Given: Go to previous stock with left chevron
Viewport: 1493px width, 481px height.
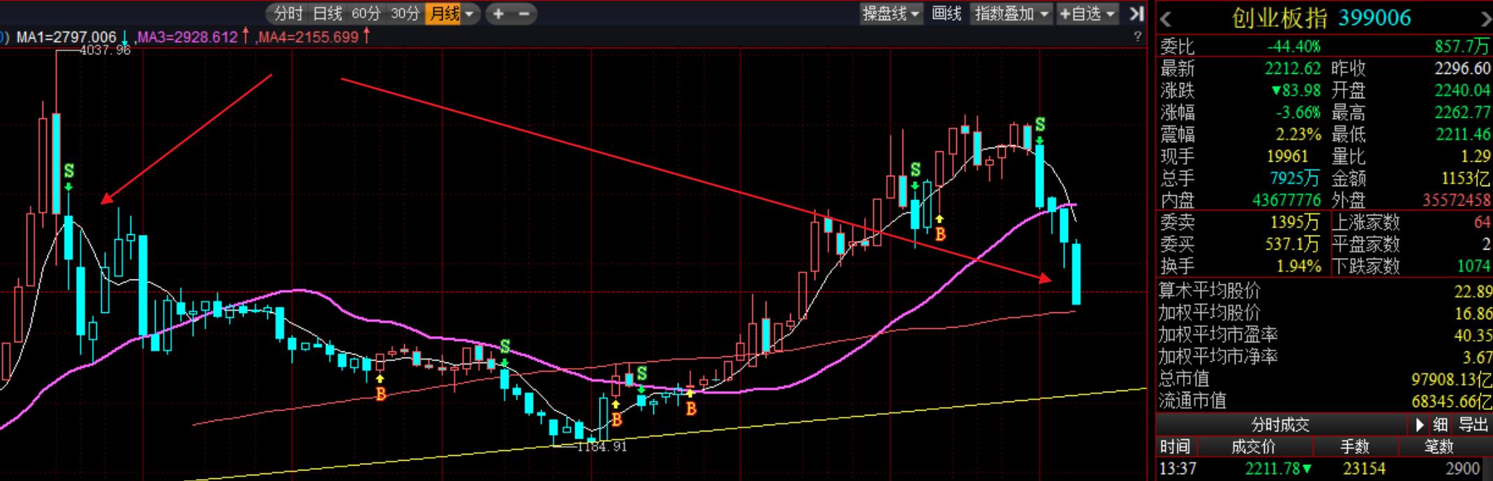Looking at the screenshot, I should 1166,19.
